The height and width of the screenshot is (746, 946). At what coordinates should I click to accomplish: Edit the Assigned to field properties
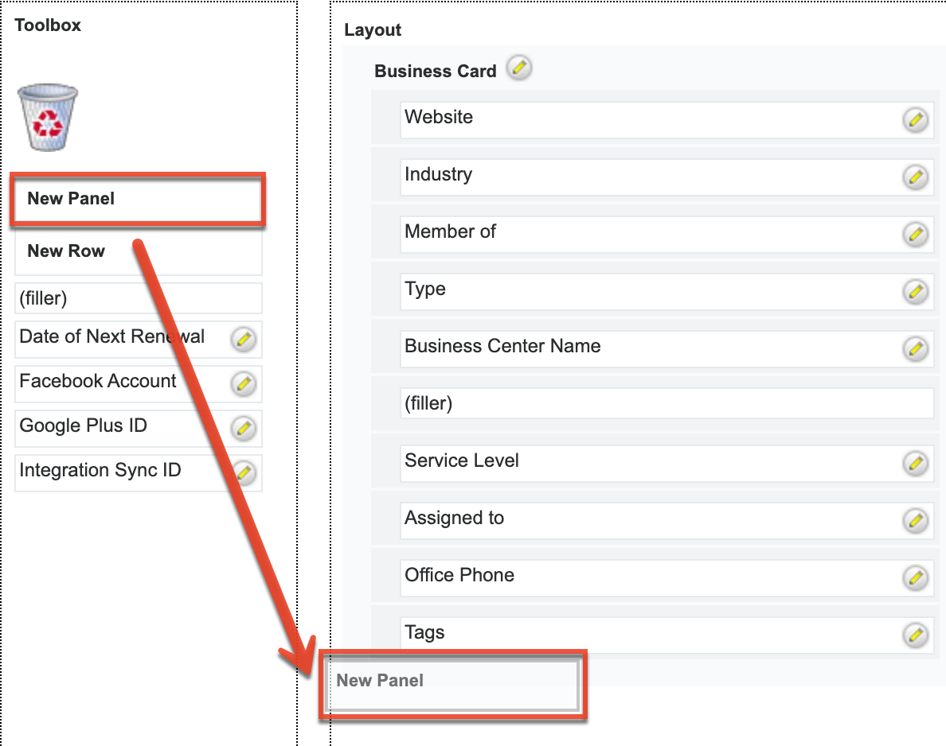coord(915,520)
